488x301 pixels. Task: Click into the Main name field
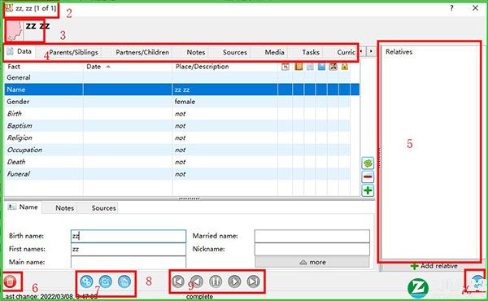[x=129, y=262]
